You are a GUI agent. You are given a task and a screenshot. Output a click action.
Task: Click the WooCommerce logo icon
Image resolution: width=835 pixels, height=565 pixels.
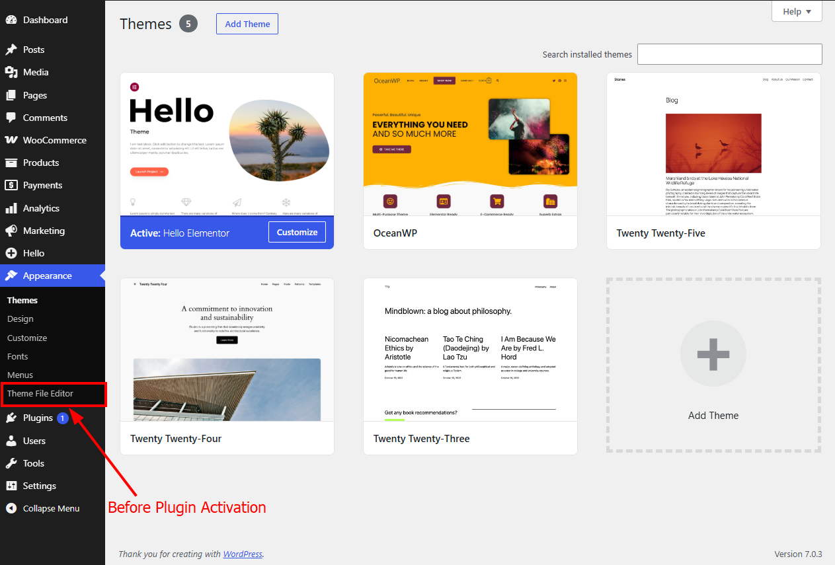[11, 140]
